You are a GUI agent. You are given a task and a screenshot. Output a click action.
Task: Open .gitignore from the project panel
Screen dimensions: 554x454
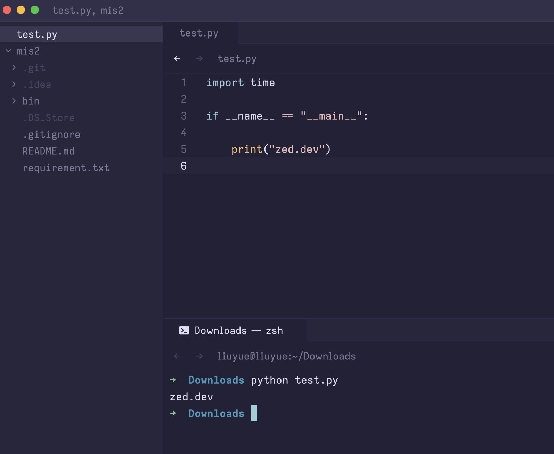pos(51,135)
